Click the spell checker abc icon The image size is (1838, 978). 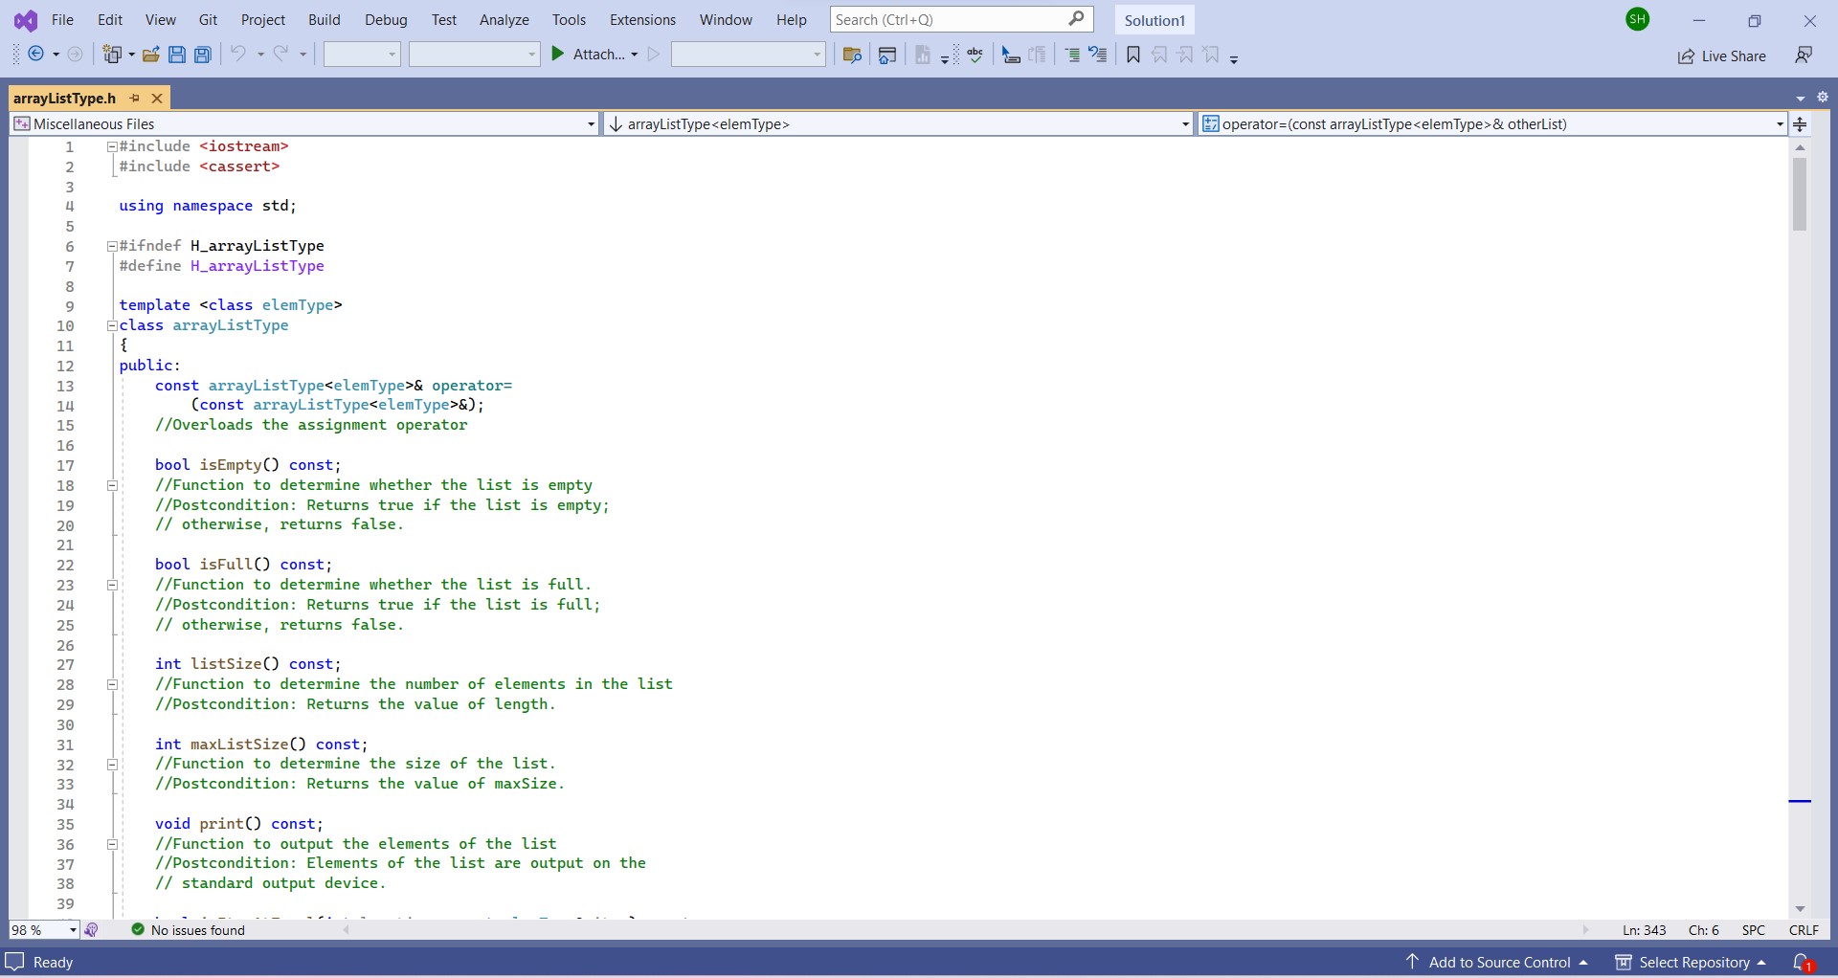[975, 55]
